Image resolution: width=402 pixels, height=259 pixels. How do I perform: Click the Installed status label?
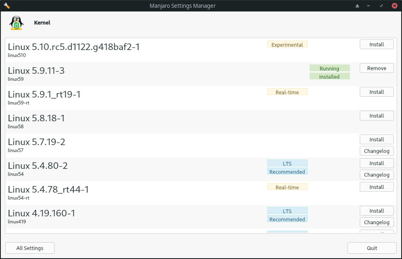(329, 76)
